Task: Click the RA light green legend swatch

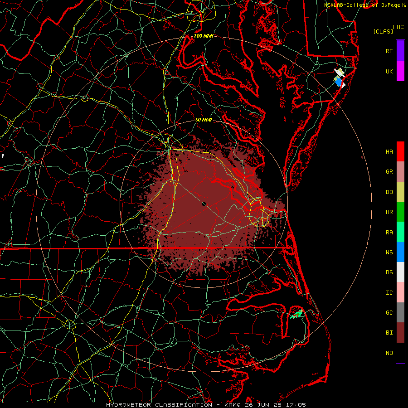Action: [400, 232]
